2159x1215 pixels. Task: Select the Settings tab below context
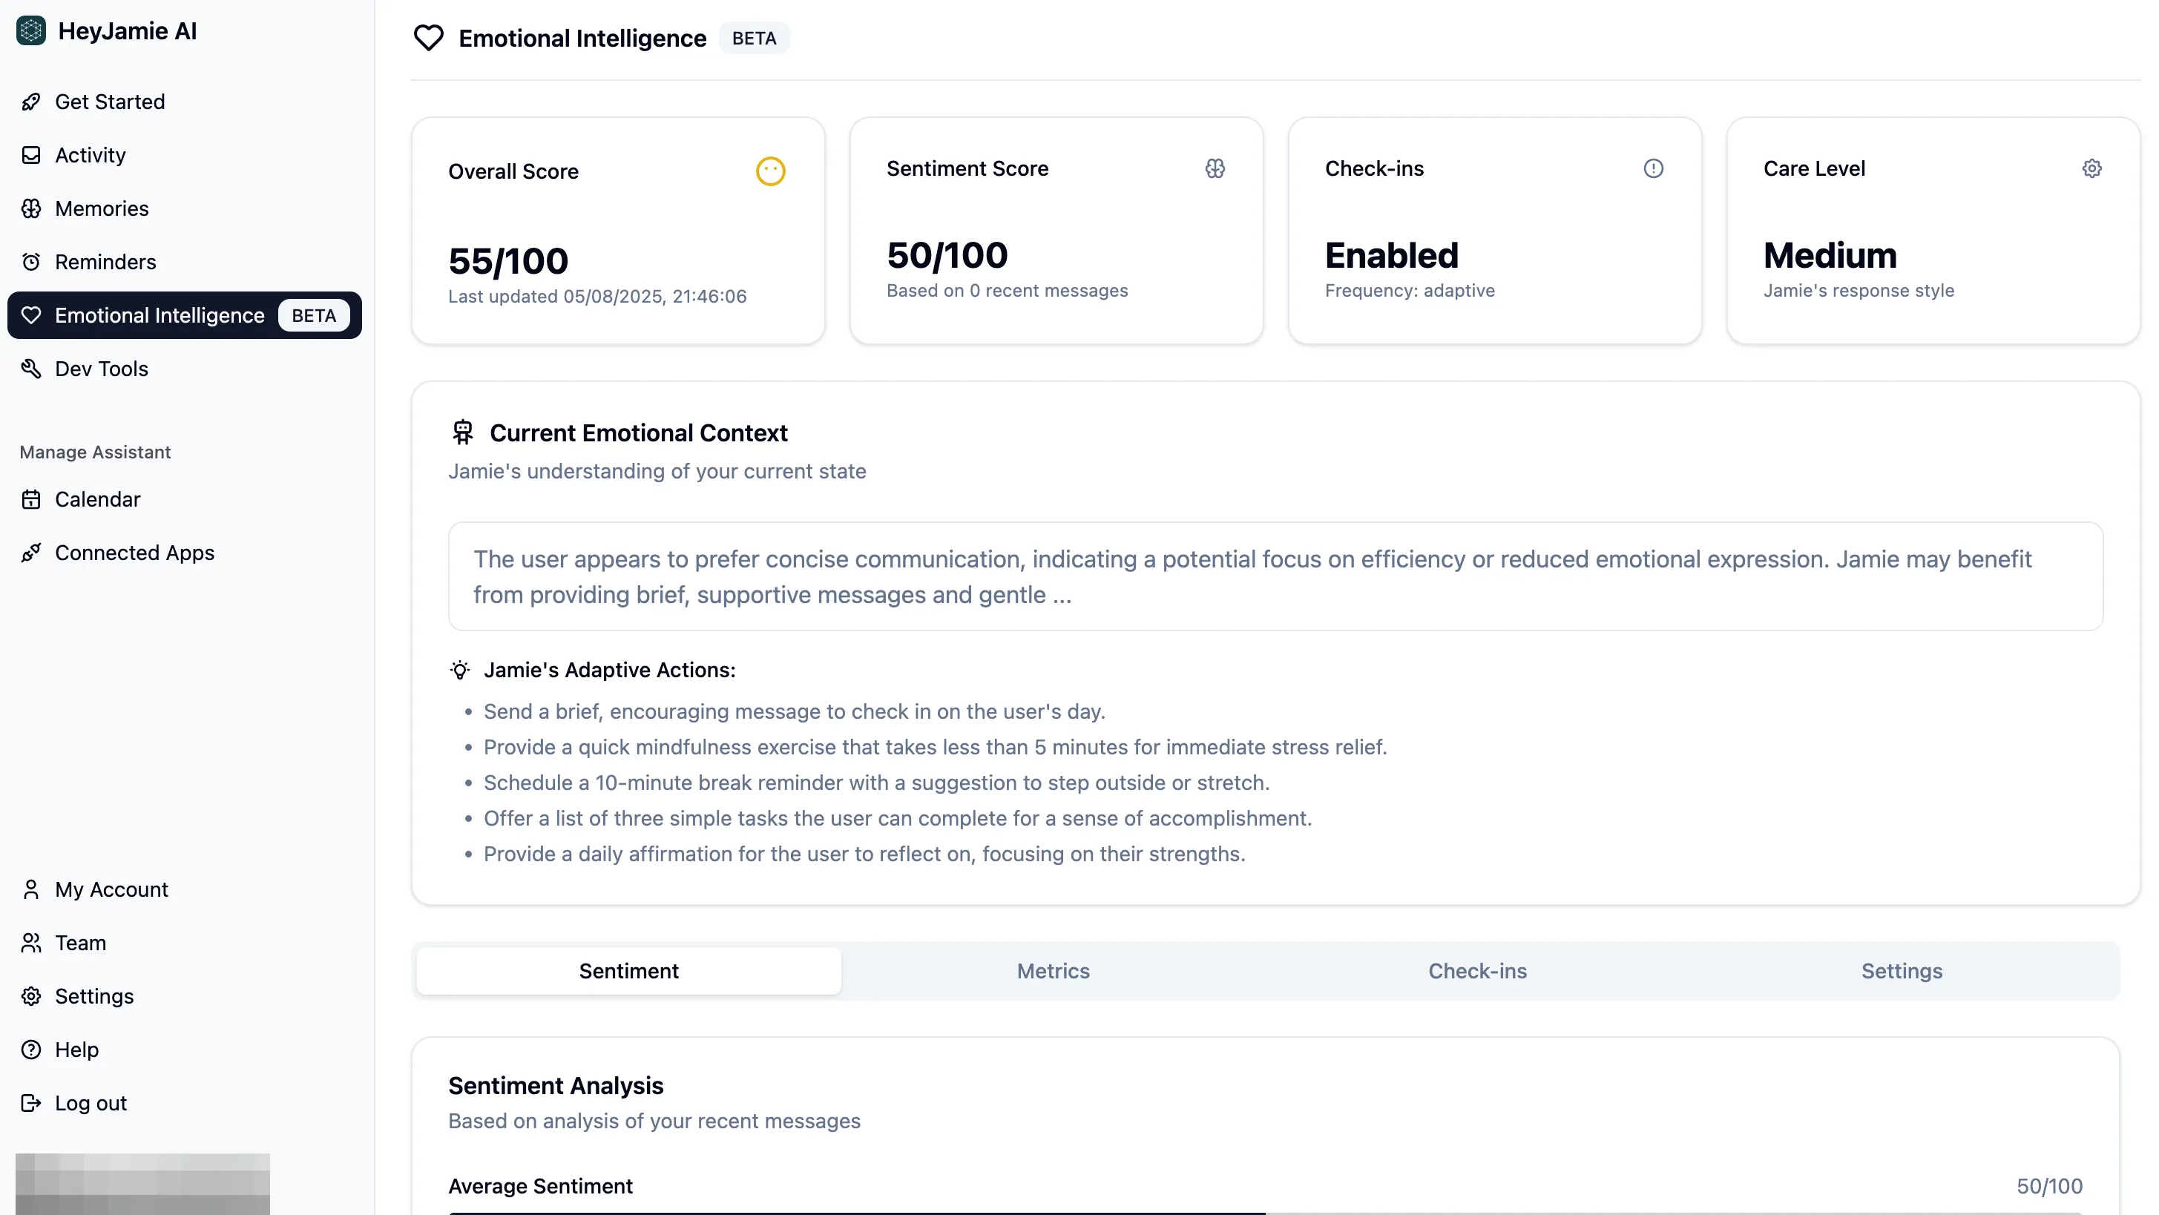[1901, 970]
